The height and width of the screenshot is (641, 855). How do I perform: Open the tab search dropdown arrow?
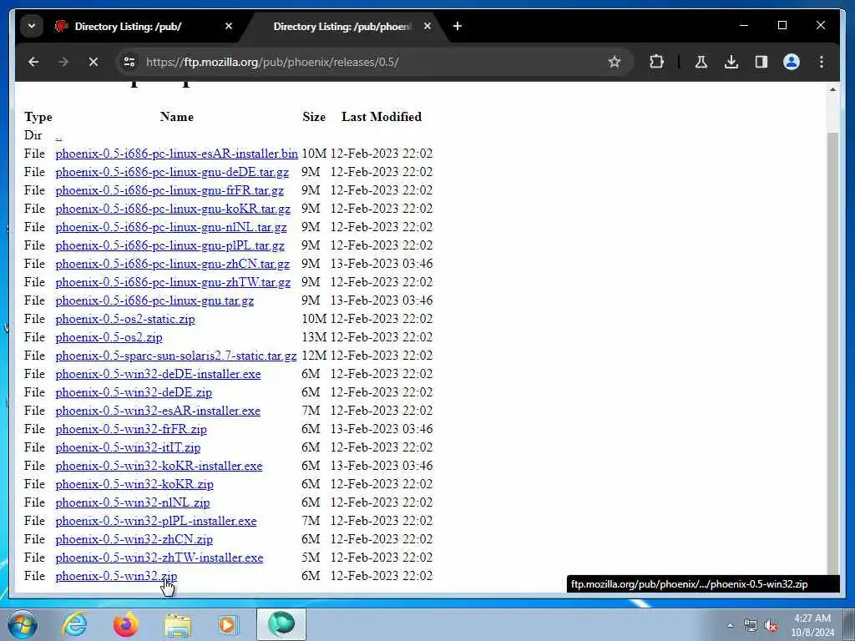pos(32,26)
